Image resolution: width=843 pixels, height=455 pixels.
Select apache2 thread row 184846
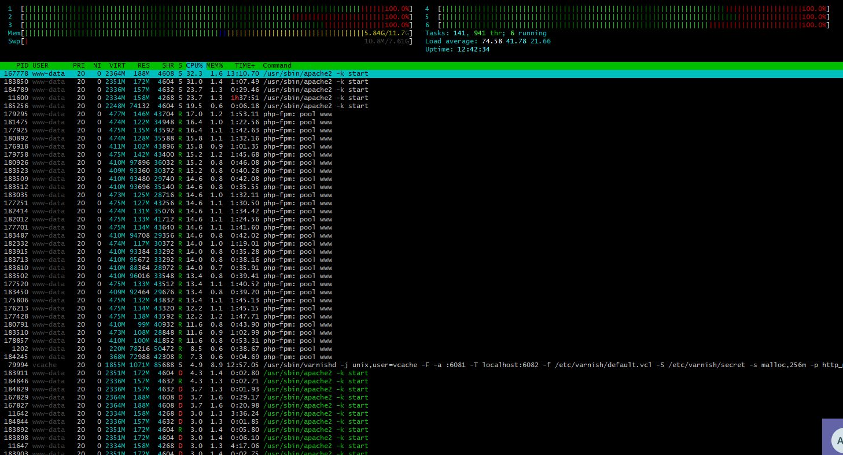[421, 381]
